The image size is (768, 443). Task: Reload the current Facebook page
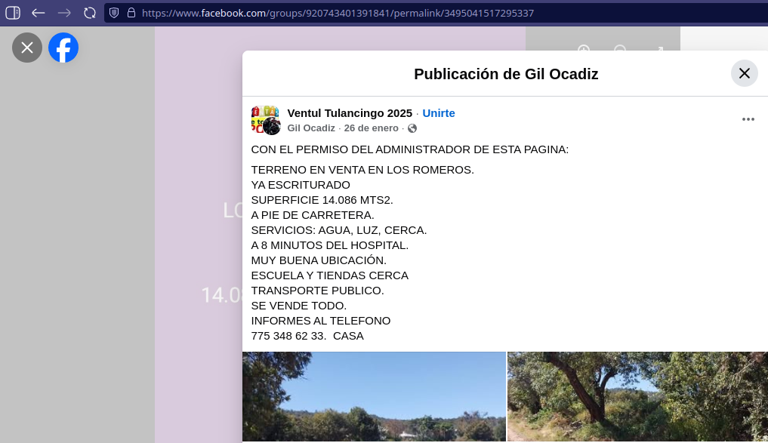pyautogui.click(x=90, y=13)
